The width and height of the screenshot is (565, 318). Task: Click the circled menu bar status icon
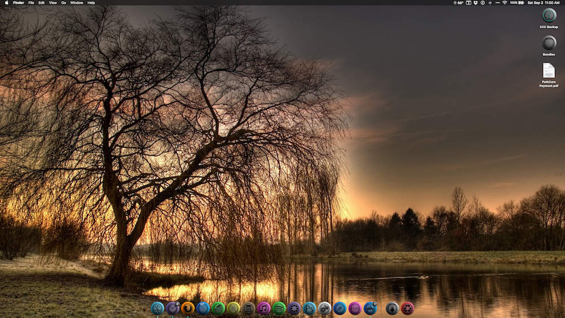(x=483, y=2)
